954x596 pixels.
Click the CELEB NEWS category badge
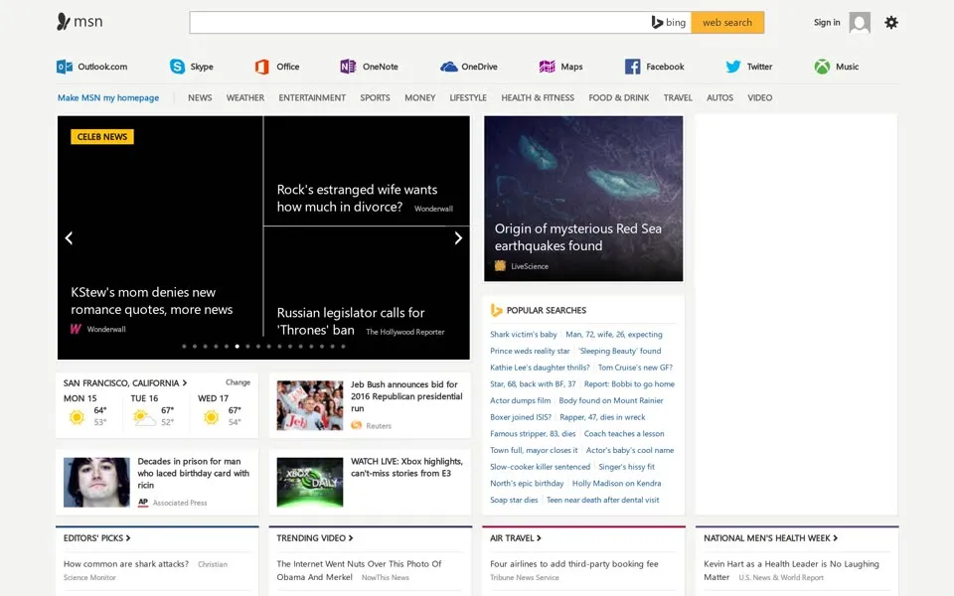click(102, 137)
